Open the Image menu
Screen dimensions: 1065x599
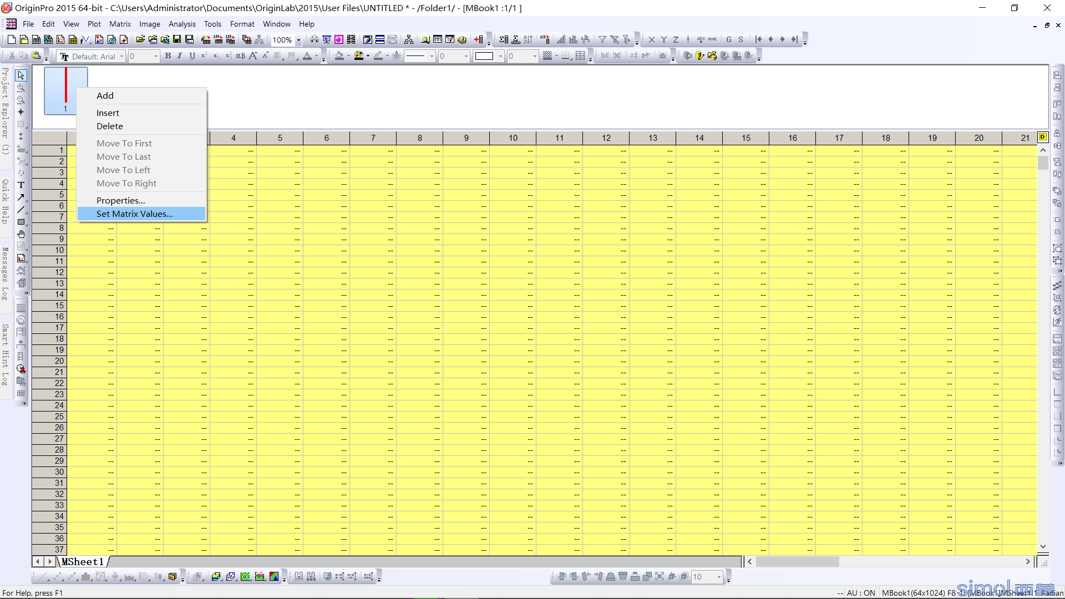pos(149,24)
